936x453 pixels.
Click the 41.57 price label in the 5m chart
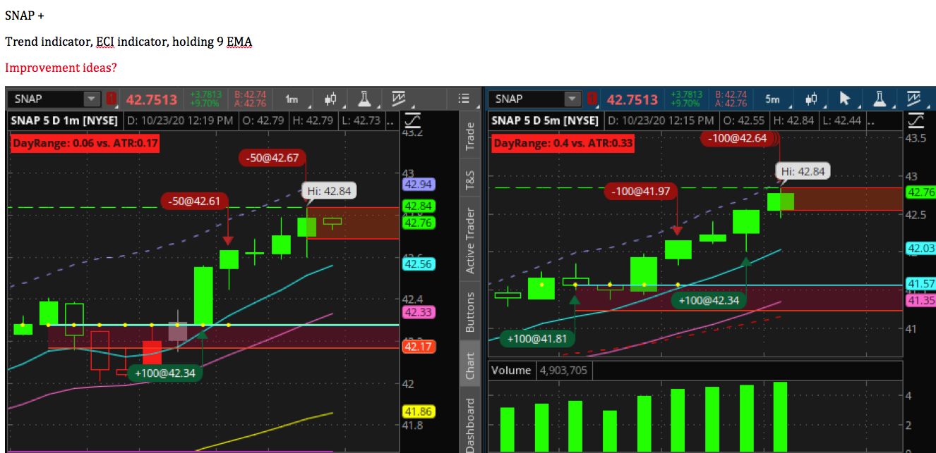pyautogui.click(x=920, y=284)
